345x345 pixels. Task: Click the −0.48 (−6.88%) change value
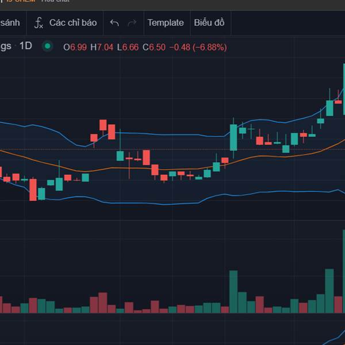click(x=198, y=47)
